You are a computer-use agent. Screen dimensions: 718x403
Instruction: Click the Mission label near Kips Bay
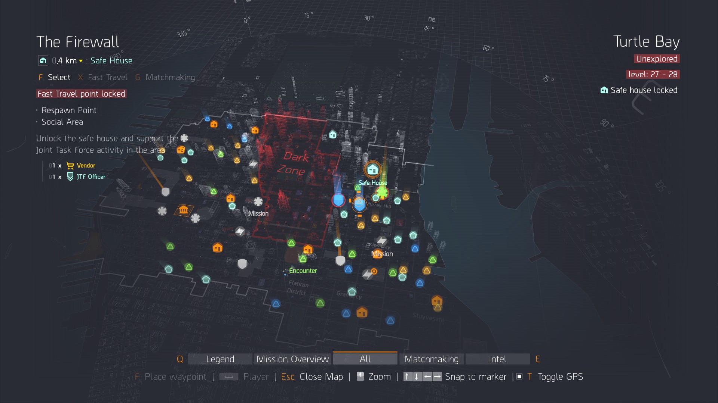pyautogui.click(x=382, y=254)
